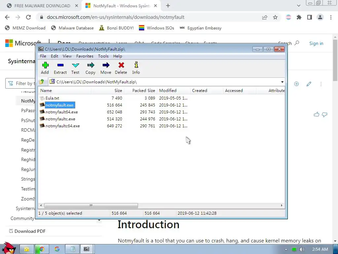
Task: Open the Chrome extensions puzzle icon
Action: click(x=299, y=17)
